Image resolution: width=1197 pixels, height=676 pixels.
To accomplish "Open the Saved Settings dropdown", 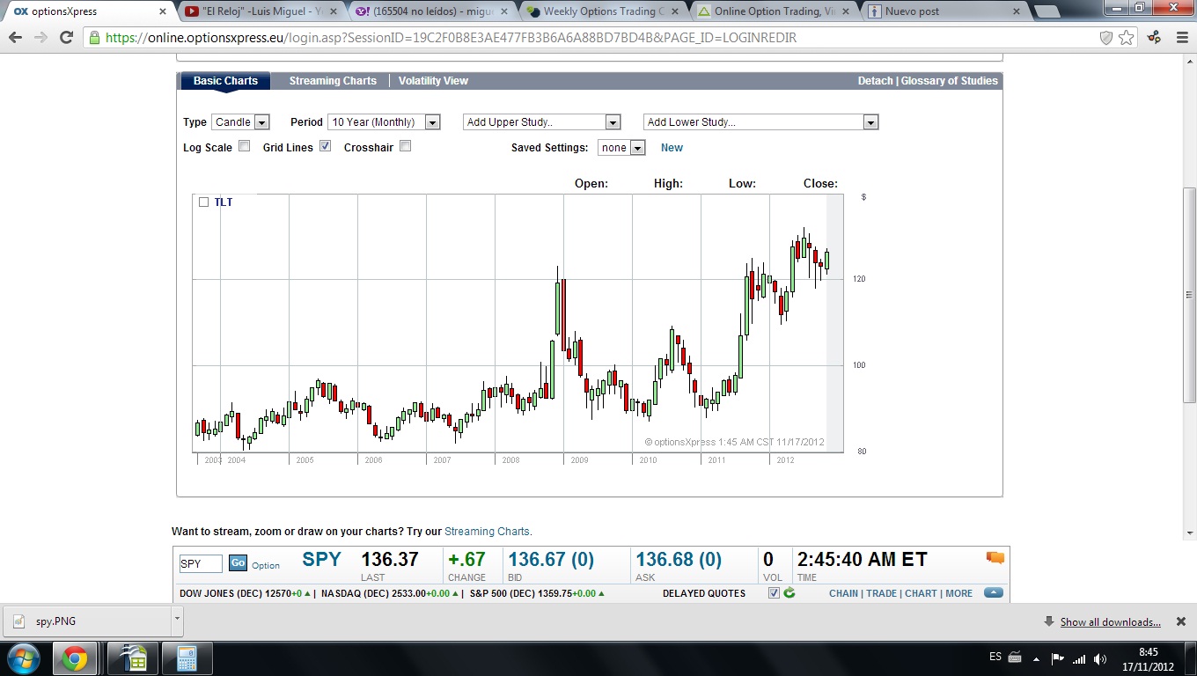I will 621,148.
